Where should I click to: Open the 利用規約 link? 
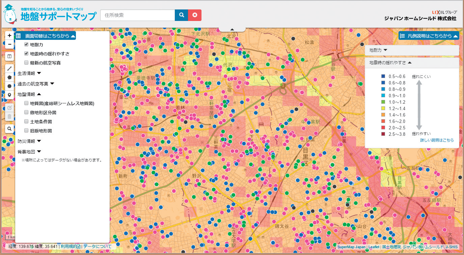click(70, 247)
